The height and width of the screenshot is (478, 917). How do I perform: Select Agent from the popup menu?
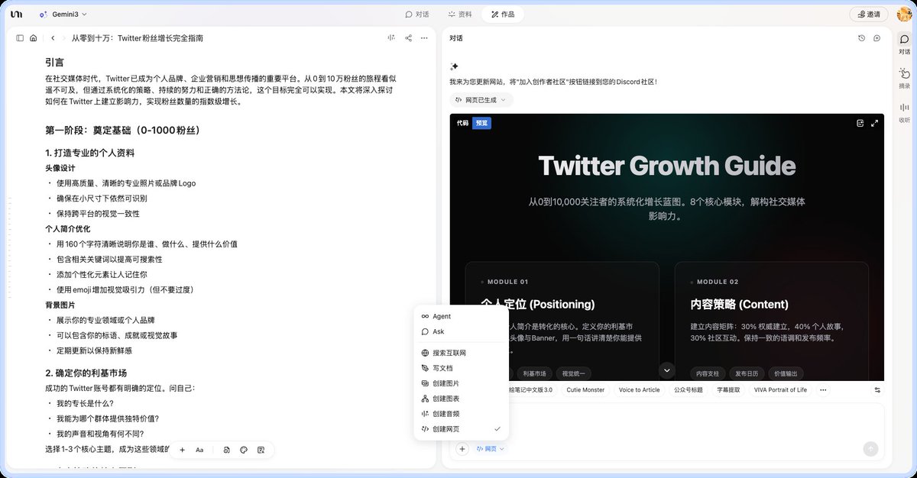440,315
